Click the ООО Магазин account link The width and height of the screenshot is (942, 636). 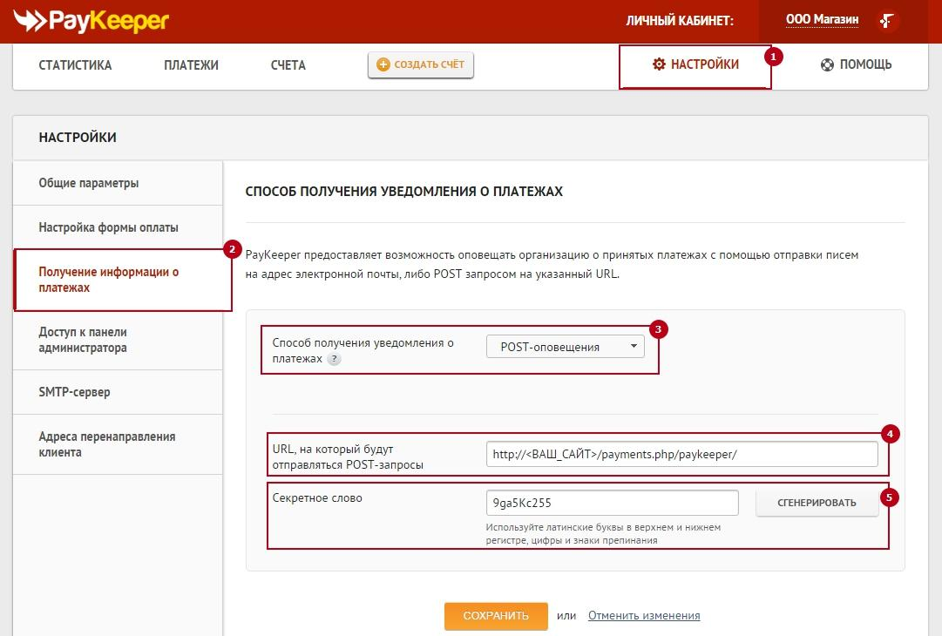(821, 19)
